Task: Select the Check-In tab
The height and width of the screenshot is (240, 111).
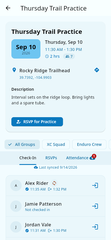Action: [28, 158]
